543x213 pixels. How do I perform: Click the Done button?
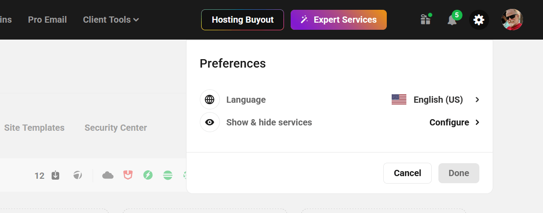pos(458,173)
